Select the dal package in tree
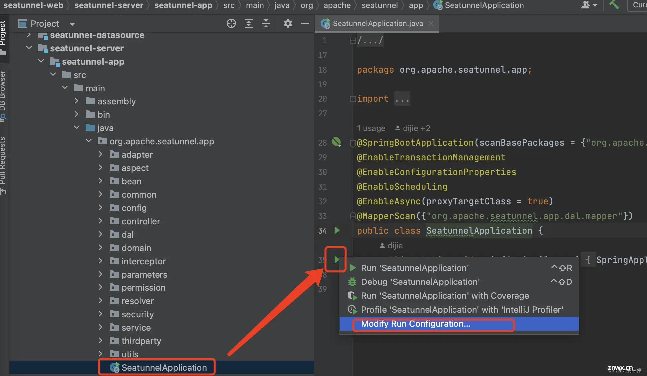 tap(128, 235)
